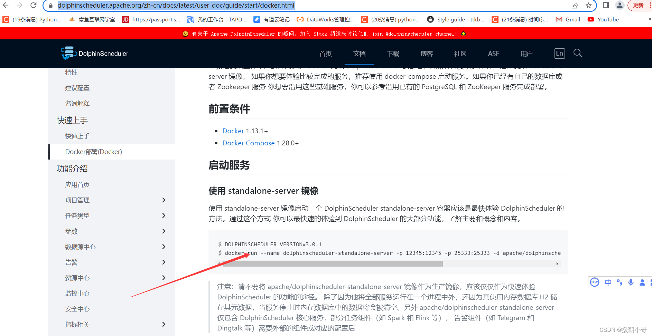
Task: Open the 用户 nav item
Action: (527, 54)
